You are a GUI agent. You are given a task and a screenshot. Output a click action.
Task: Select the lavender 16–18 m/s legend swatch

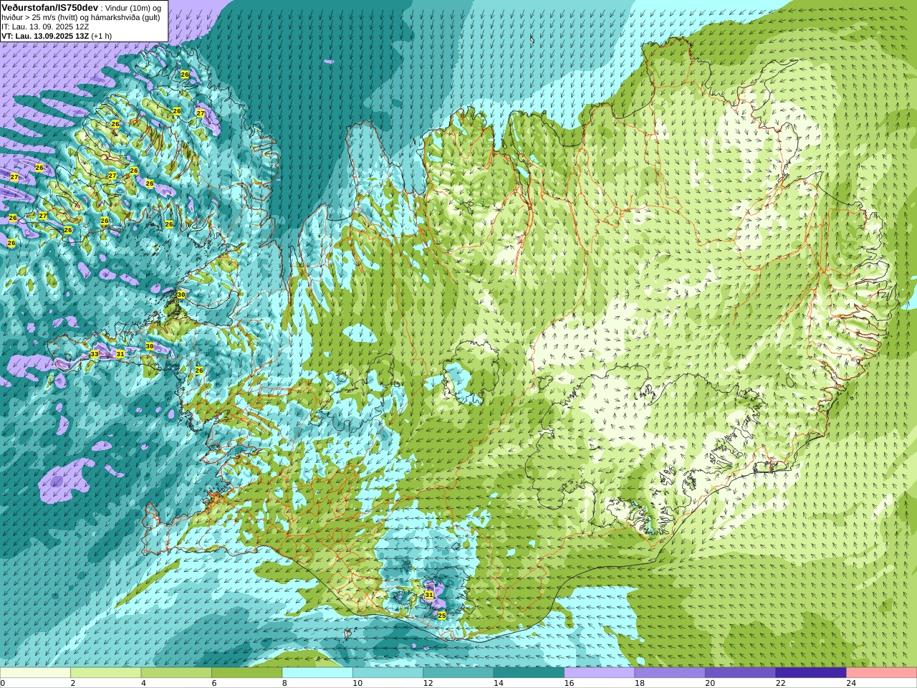[x=600, y=673]
